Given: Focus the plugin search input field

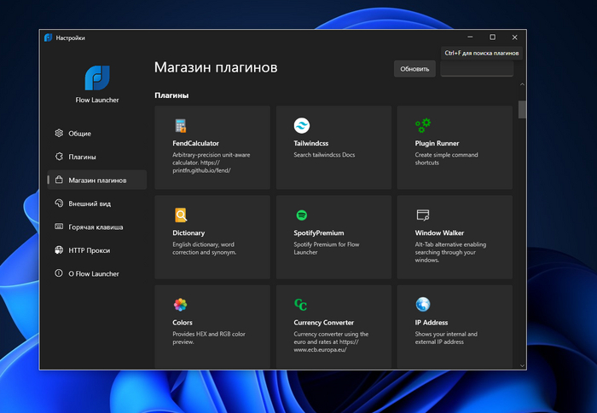Looking at the screenshot, I should click(x=477, y=69).
